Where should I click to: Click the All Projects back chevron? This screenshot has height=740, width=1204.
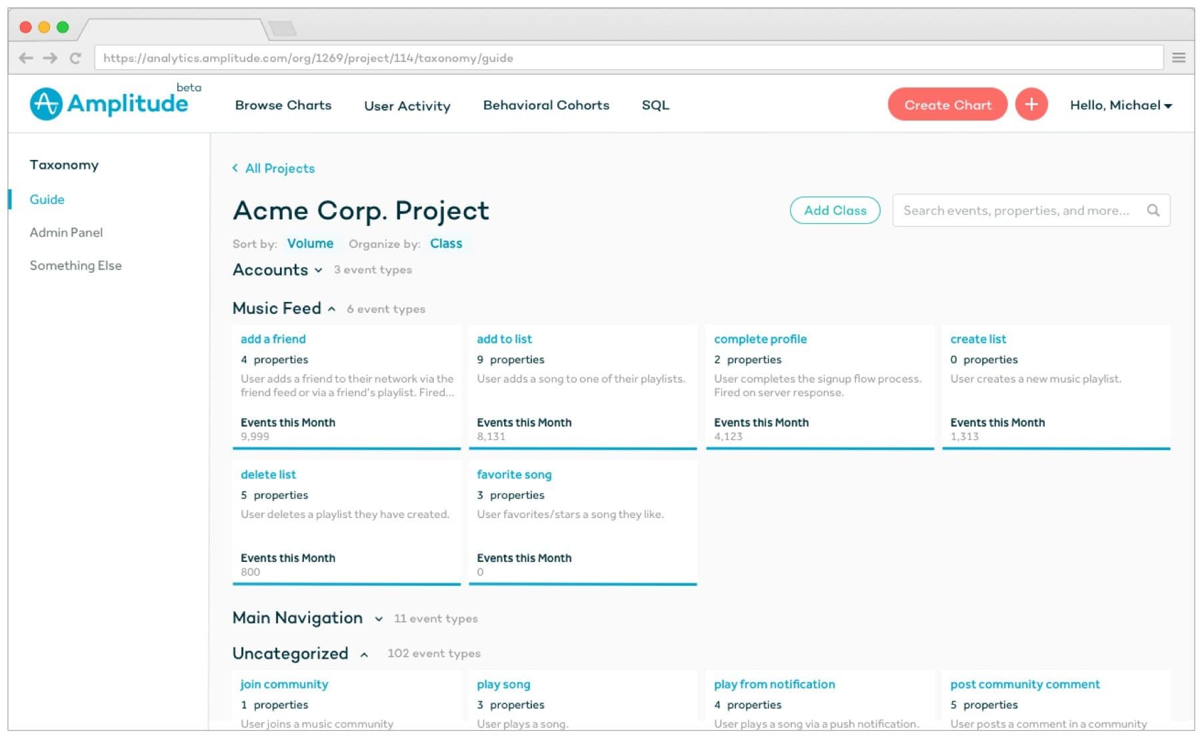(235, 168)
